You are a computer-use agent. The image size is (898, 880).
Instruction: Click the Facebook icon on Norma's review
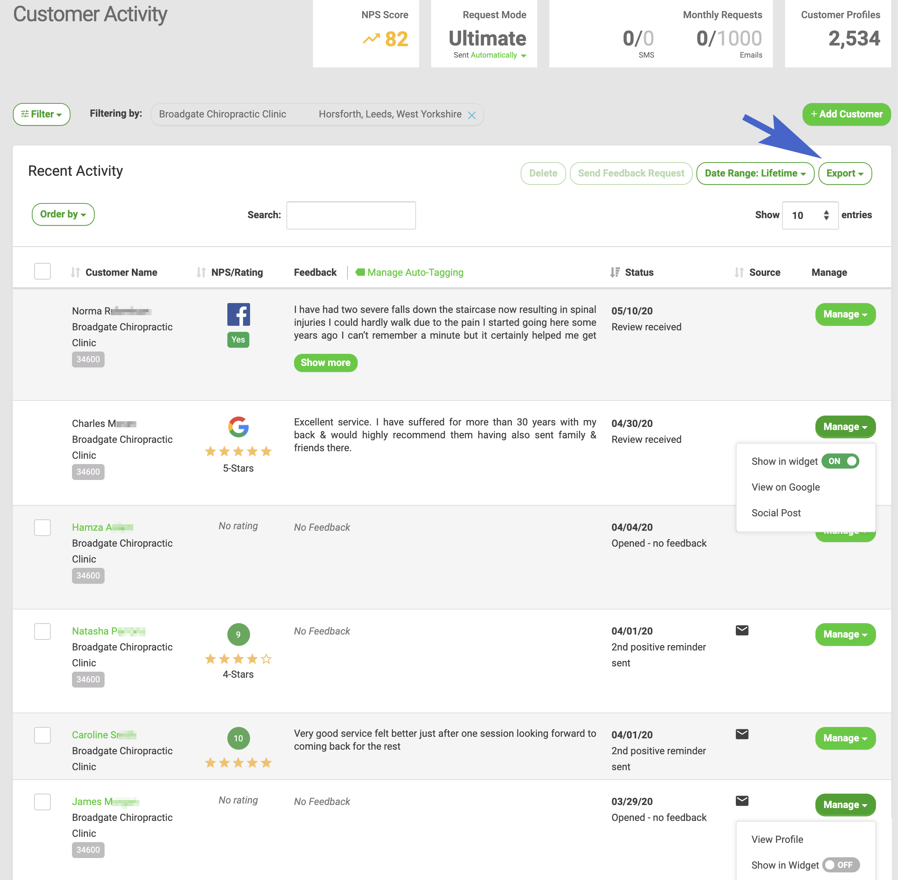(238, 315)
